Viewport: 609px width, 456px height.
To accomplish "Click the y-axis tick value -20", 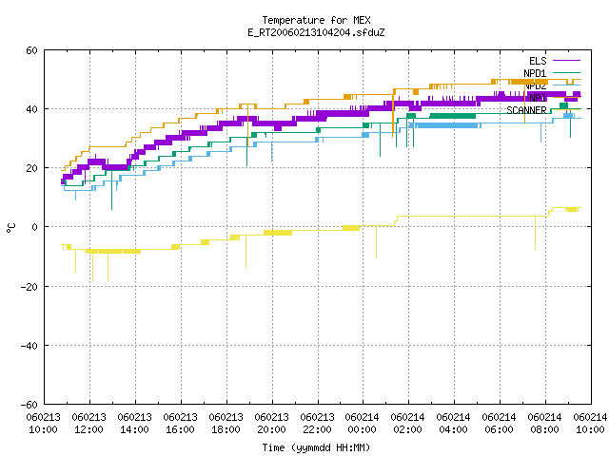I will [x=29, y=287].
